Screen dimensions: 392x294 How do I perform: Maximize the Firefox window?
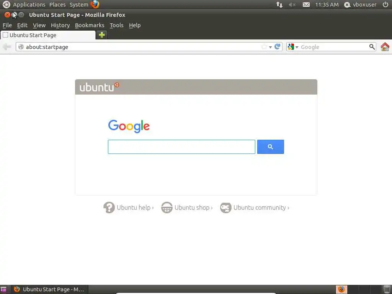21,15
